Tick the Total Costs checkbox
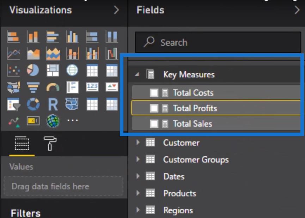 [x=154, y=93]
